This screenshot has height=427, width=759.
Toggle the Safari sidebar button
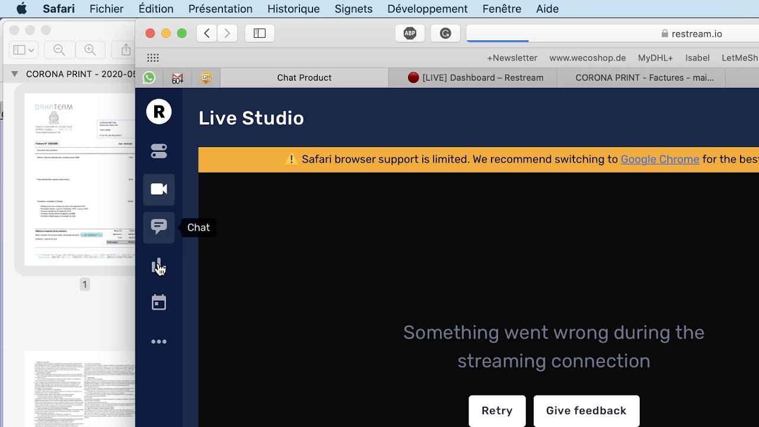pyautogui.click(x=260, y=33)
